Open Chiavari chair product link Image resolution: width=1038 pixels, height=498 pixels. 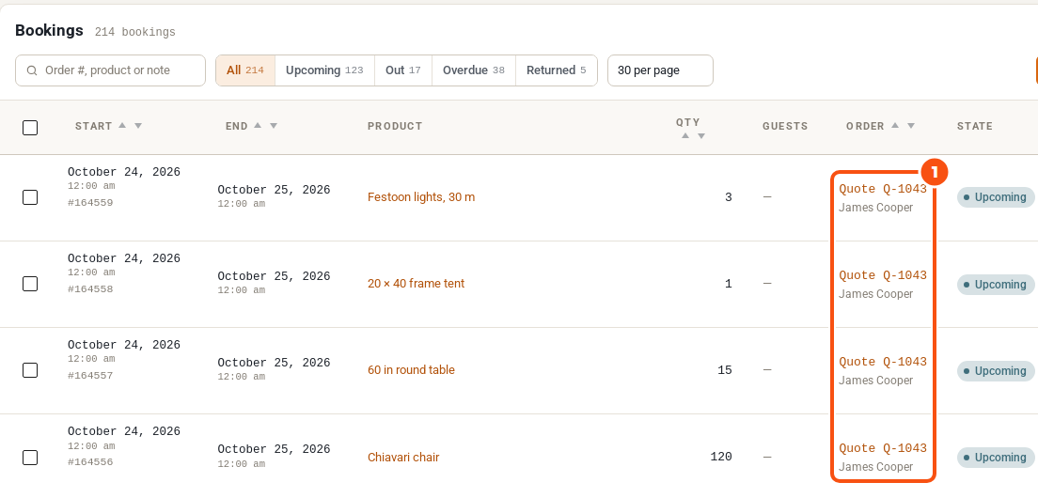403,458
